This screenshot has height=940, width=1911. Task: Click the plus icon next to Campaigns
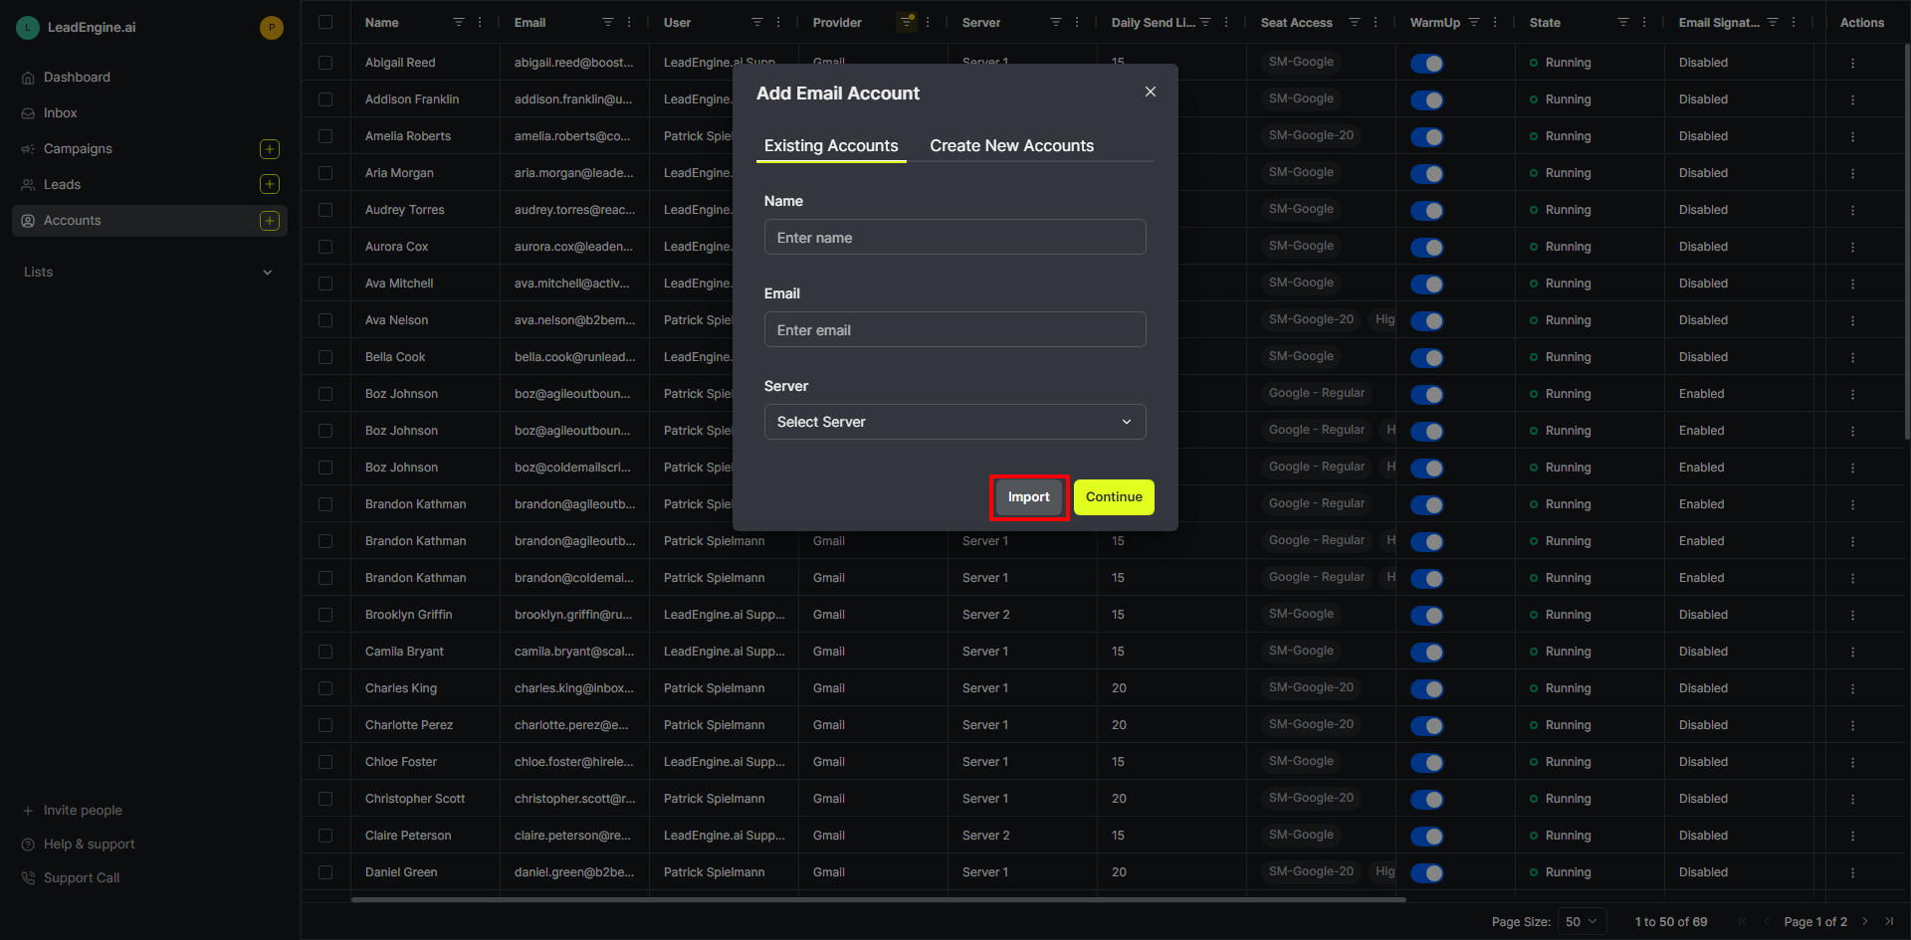(270, 149)
